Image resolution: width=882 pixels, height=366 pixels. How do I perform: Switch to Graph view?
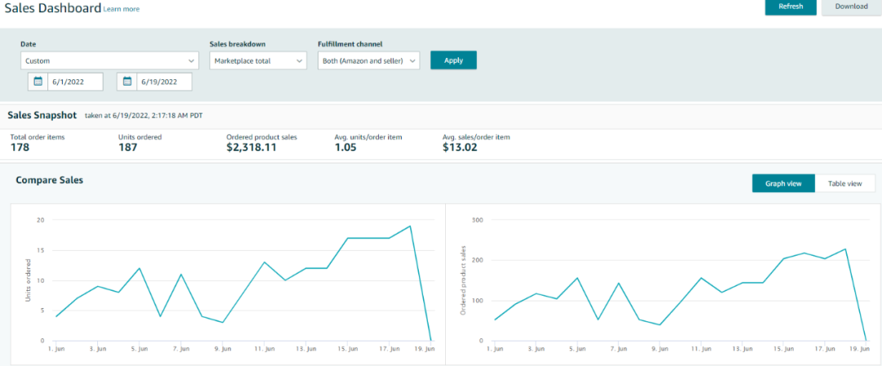(783, 184)
